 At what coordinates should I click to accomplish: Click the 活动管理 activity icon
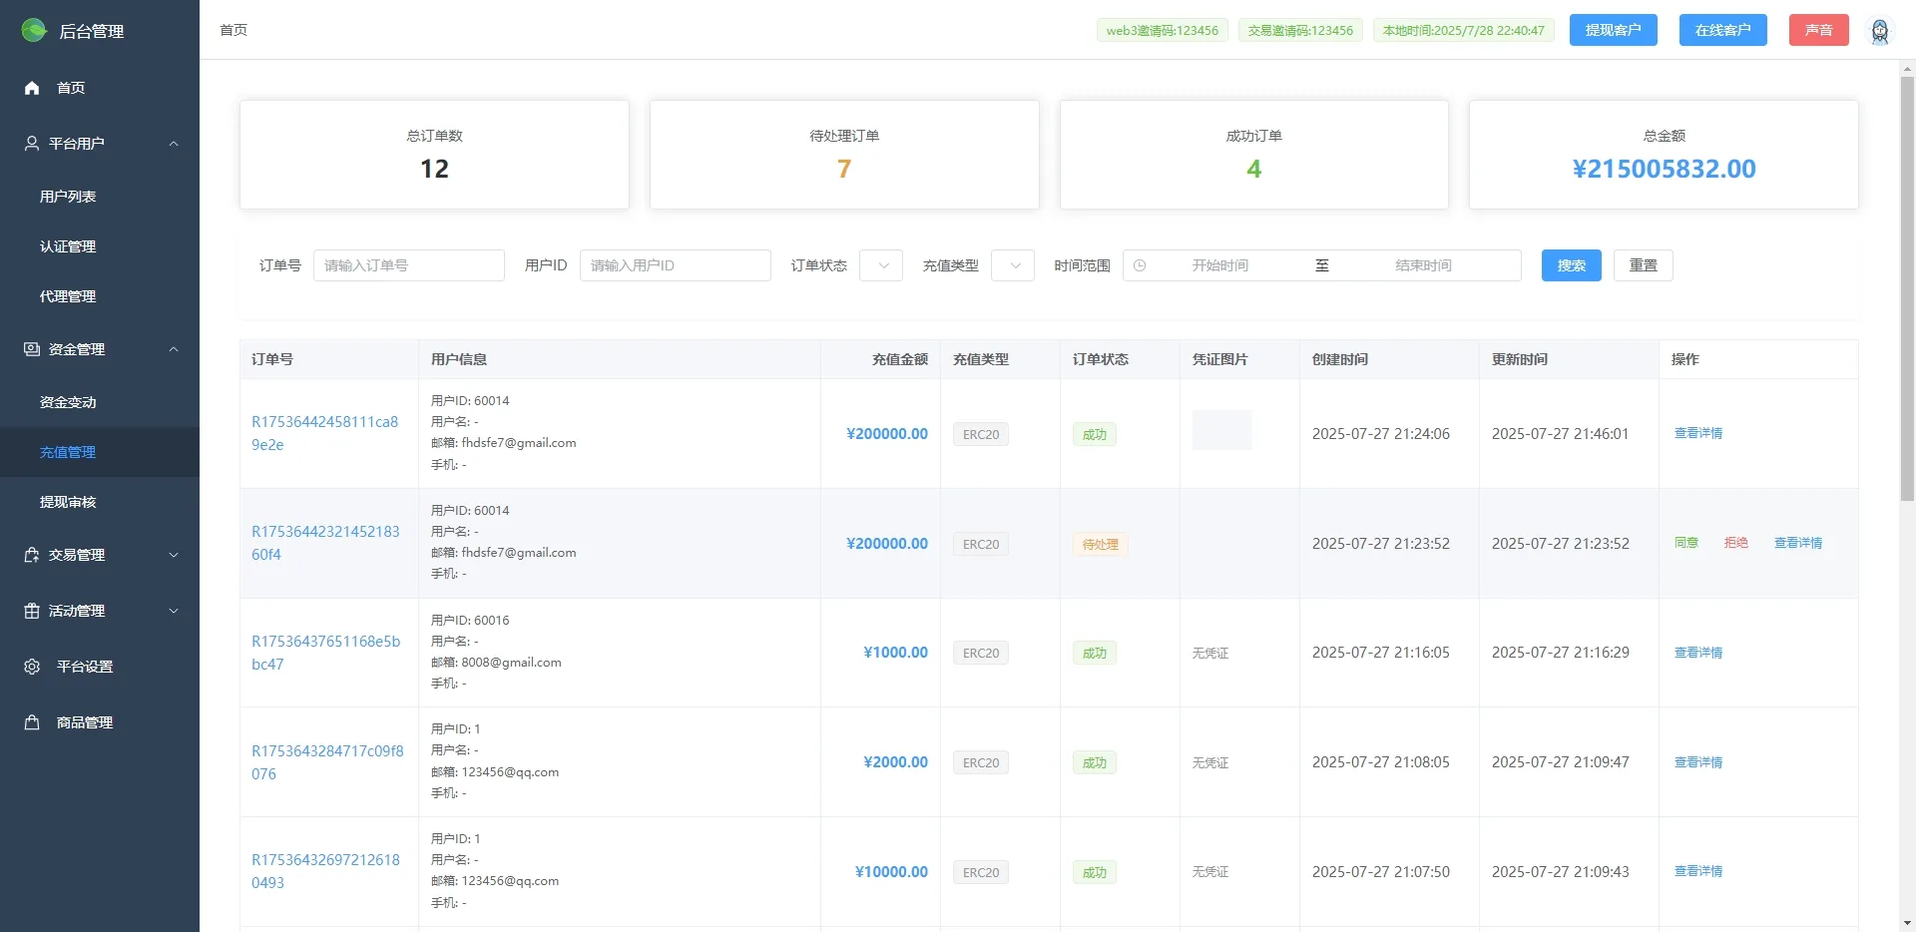(x=31, y=611)
